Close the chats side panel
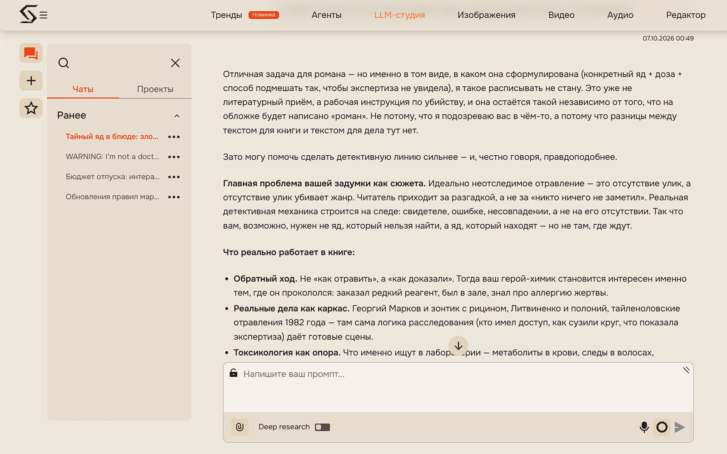Image resolution: width=727 pixels, height=454 pixels. pos(175,63)
